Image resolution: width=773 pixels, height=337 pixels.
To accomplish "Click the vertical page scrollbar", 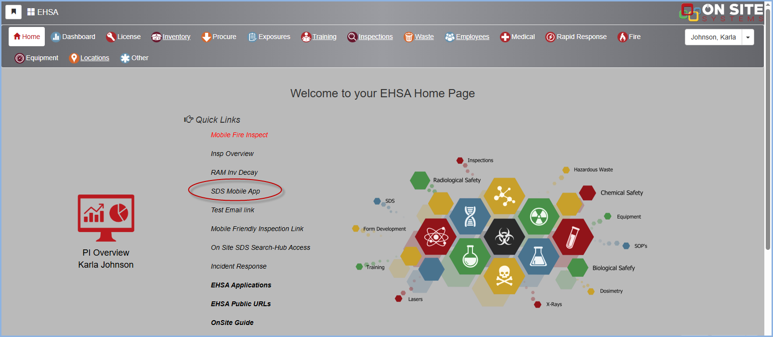I will 768,144.
